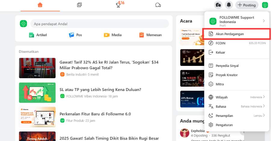Open Proyek Kreator menu item
The image size is (272, 141).
(x=237, y=75)
